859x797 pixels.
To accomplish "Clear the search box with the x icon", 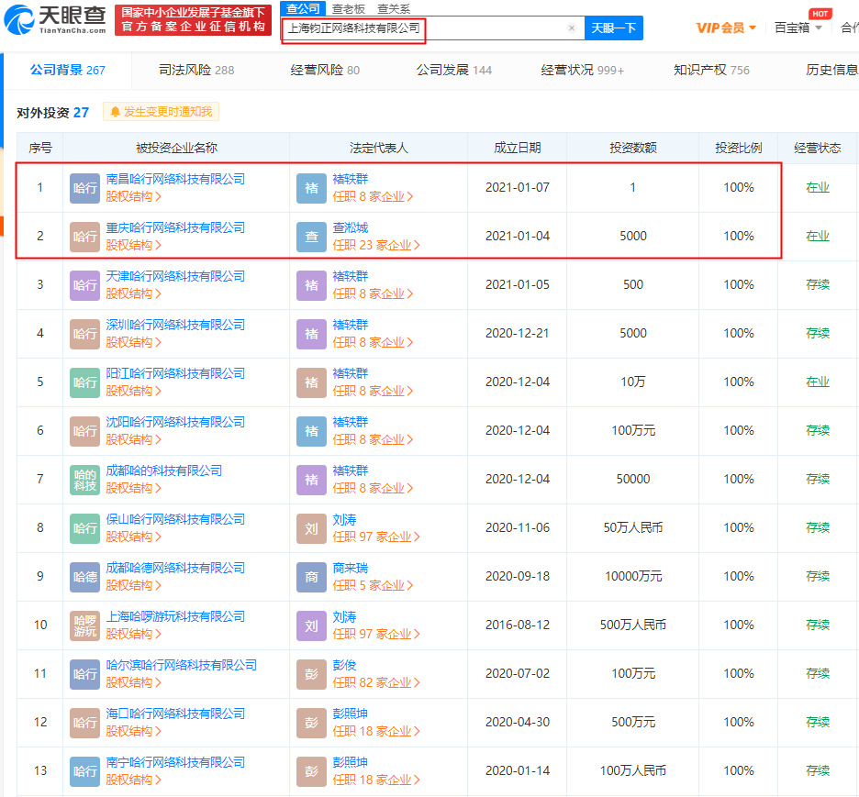I will click(572, 28).
